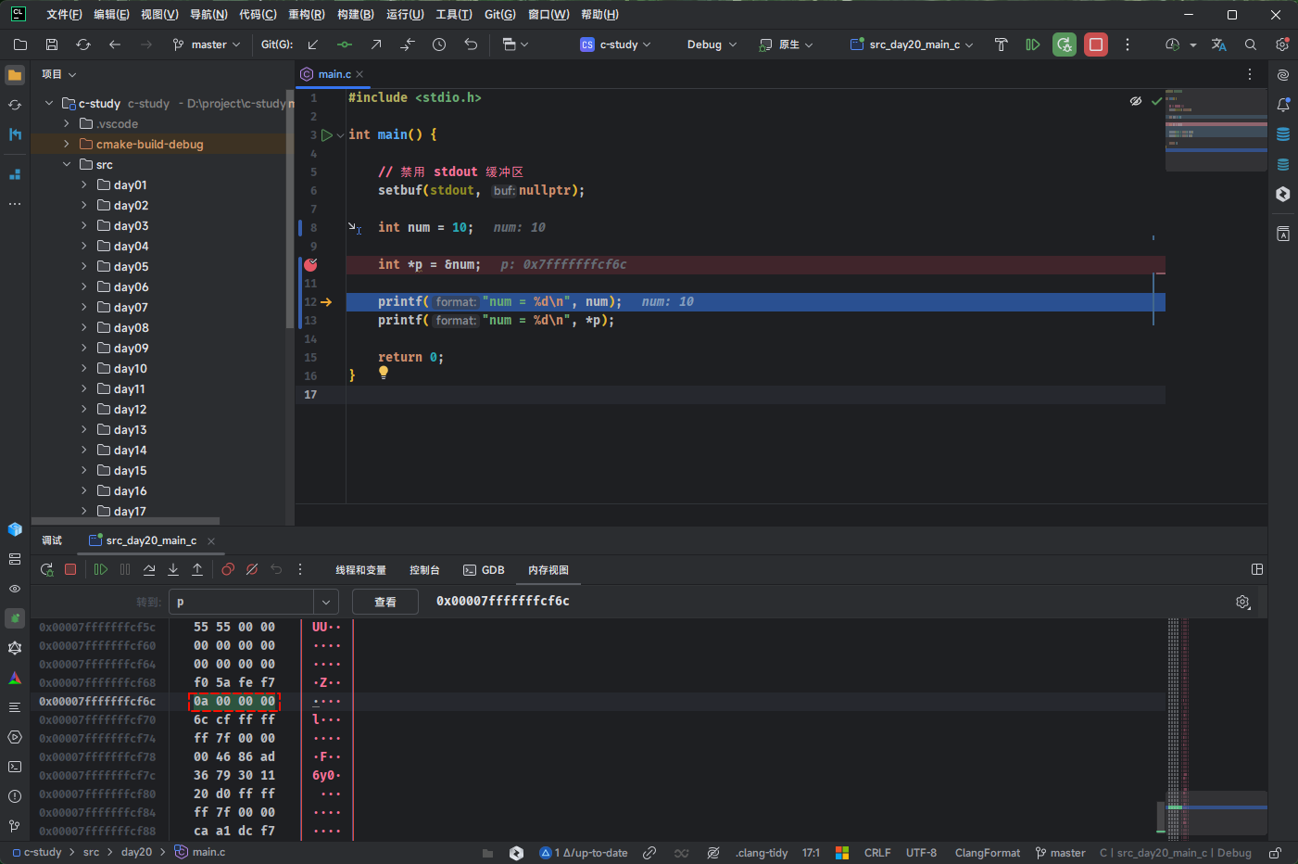Toggle inlay hints eye icon in editor
The image size is (1298, 864).
[1135, 101]
